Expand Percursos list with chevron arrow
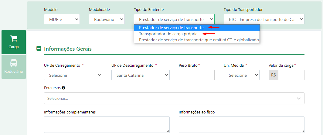The height and width of the screenshot is (135, 323). coord(299,98)
